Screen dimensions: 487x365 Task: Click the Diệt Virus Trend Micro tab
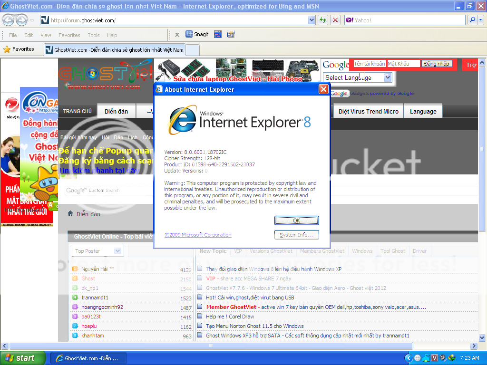(369, 111)
